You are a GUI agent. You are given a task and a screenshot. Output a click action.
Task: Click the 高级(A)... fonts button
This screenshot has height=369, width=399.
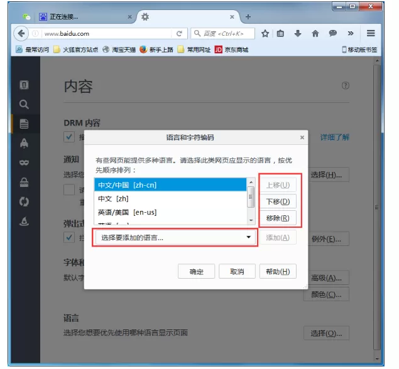[x=327, y=278]
